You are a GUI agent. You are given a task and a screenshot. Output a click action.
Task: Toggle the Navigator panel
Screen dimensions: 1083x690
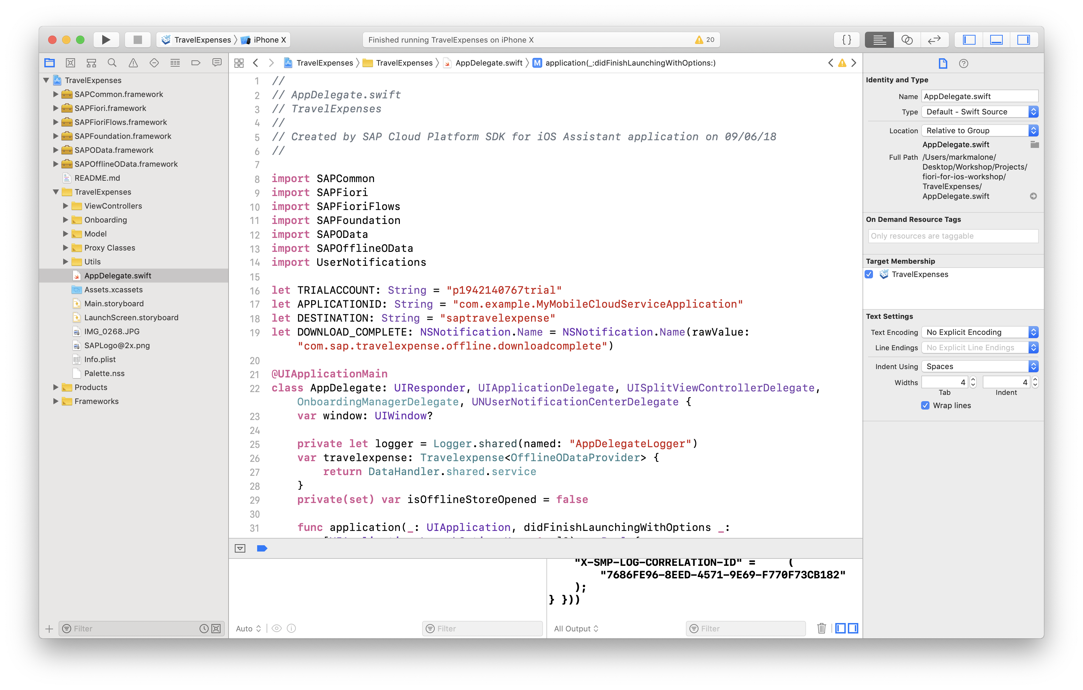click(x=969, y=39)
